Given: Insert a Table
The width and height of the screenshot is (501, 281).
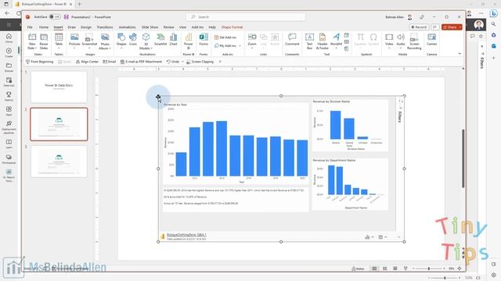Looking at the screenshot, I should point(59,40).
